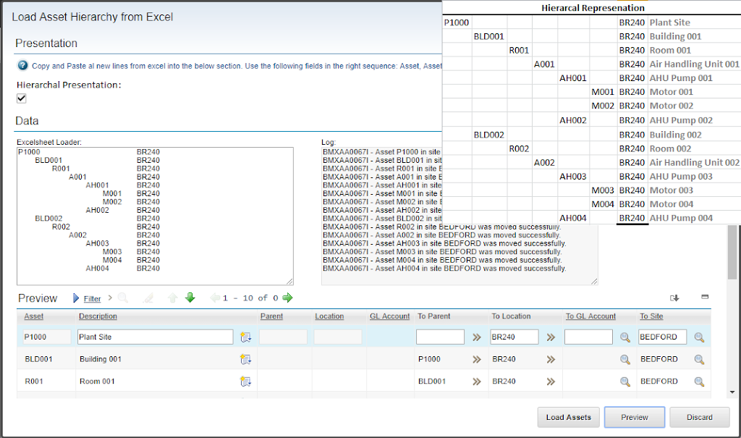This screenshot has height=438, width=741.
Task: Click the 'Room 001' description in Preview table
Action: pyautogui.click(x=98, y=382)
